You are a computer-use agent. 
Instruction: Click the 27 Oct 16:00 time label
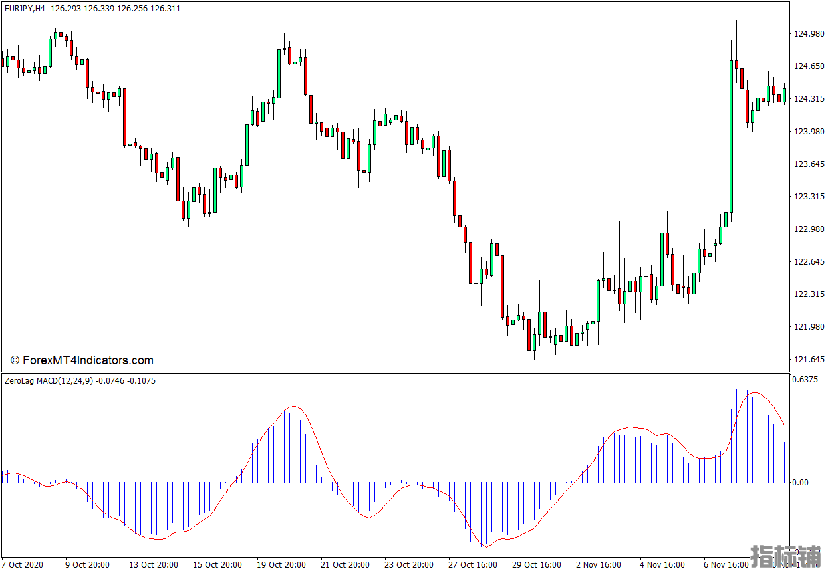[x=473, y=564]
